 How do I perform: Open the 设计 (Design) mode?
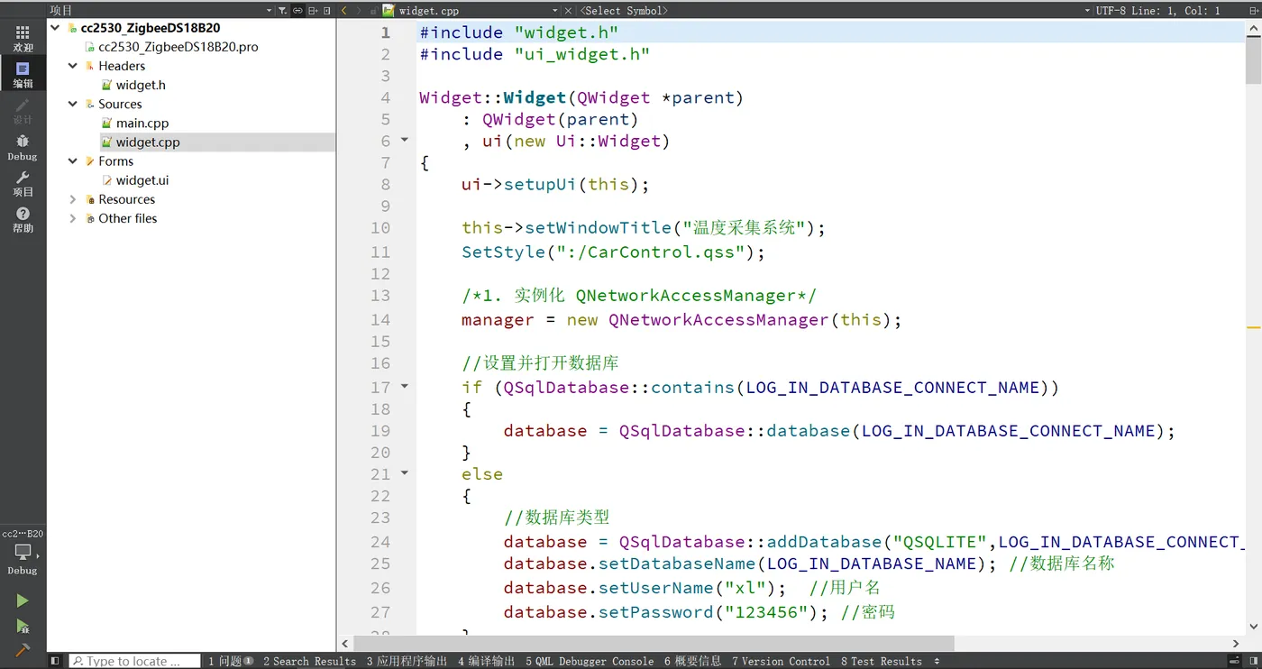pos(23,112)
